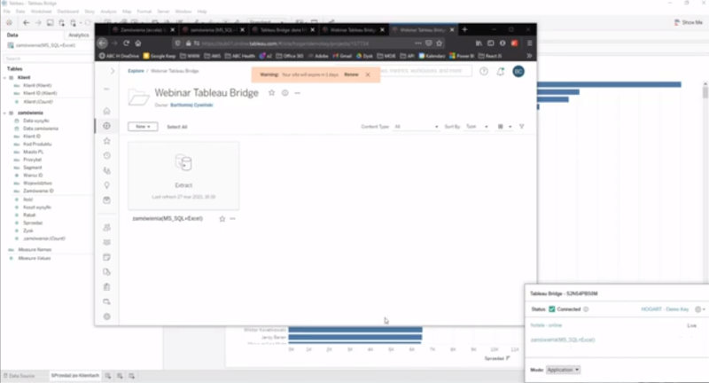The width and height of the screenshot is (709, 383).
Task: Open the Extract data source thumbnail
Action: click(x=183, y=176)
